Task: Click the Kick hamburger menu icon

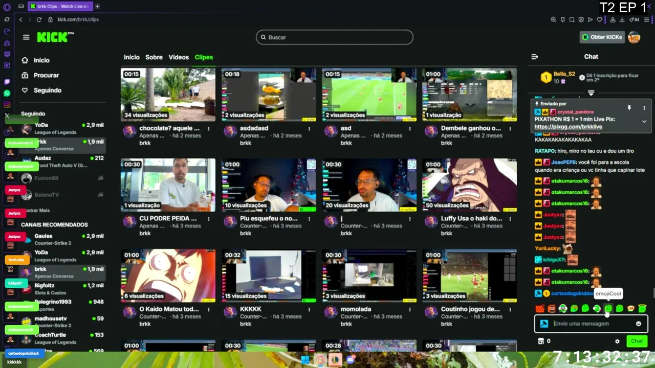Action: pos(26,37)
